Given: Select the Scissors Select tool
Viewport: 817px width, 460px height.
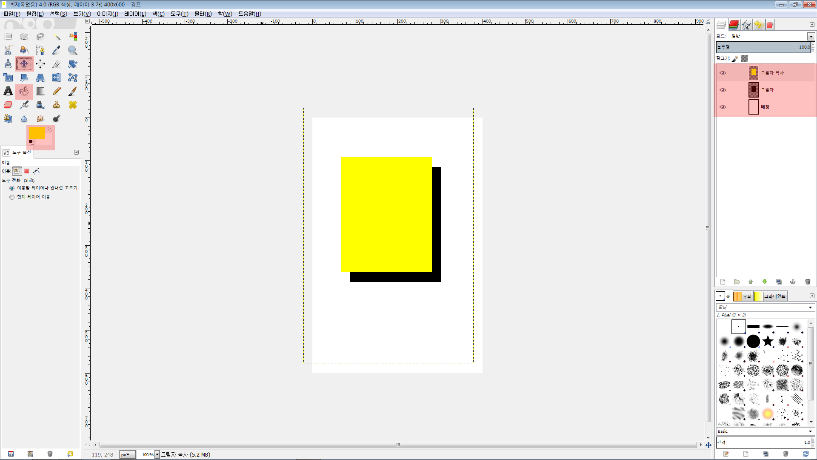Looking at the screenshot, I should point(8,50).
